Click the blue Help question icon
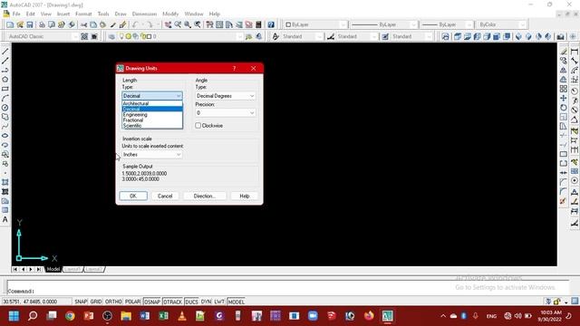 click(271, 24)
